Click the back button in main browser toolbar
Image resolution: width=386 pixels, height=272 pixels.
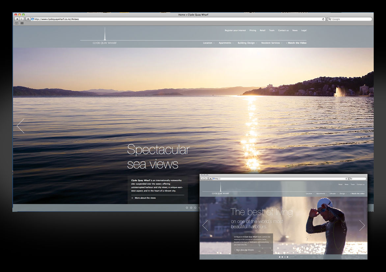[x=17, y=19]
